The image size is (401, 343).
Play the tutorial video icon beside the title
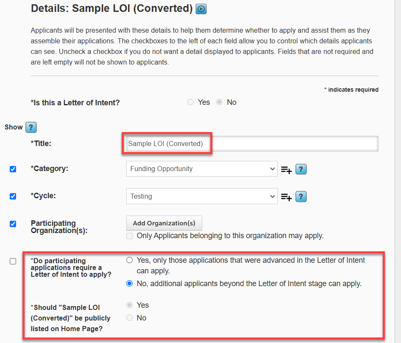pos(200,8)
